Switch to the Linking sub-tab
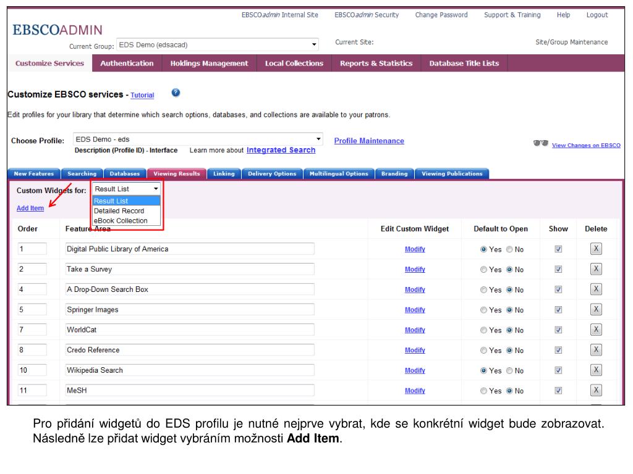The height and width of the screenshot is (474, 633). click(224, 173)
